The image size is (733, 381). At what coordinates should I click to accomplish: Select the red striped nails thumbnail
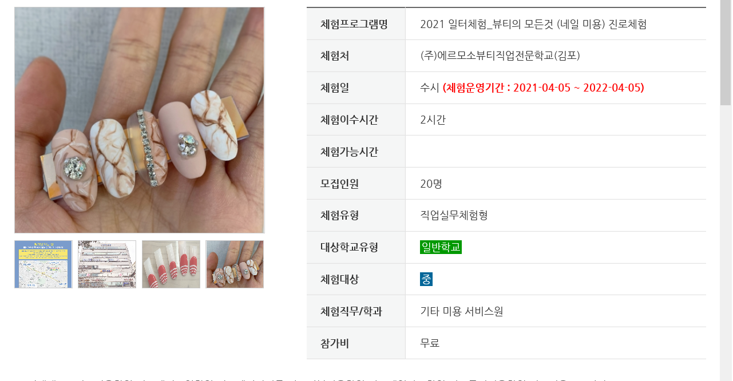click(171, 264)
